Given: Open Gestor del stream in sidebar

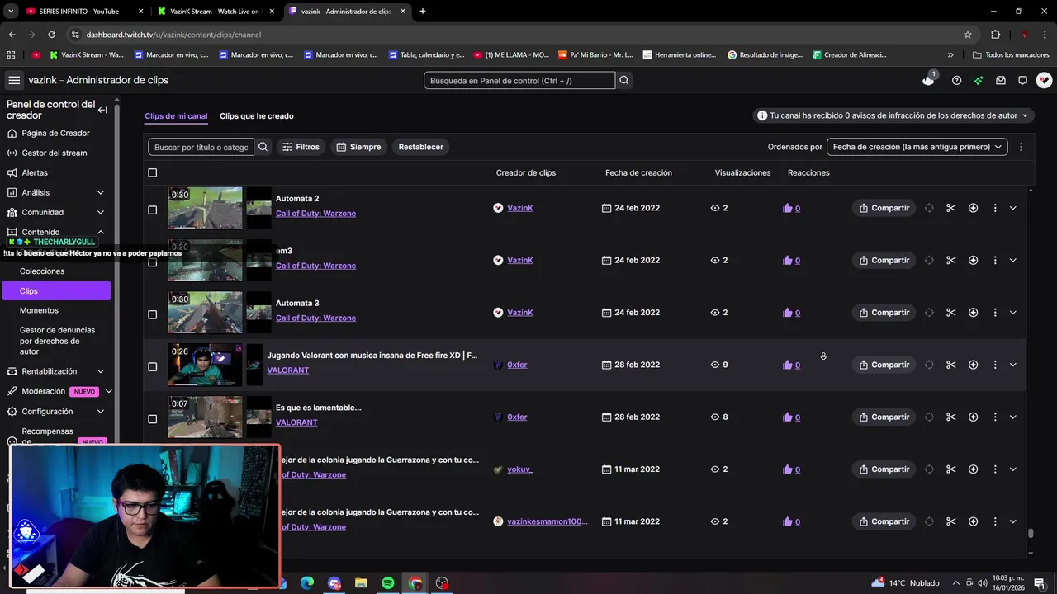Looking at the screenshot, I should click(x=55, y=153).
